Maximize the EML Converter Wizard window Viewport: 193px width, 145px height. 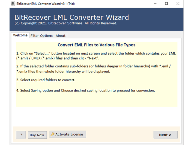166,4
